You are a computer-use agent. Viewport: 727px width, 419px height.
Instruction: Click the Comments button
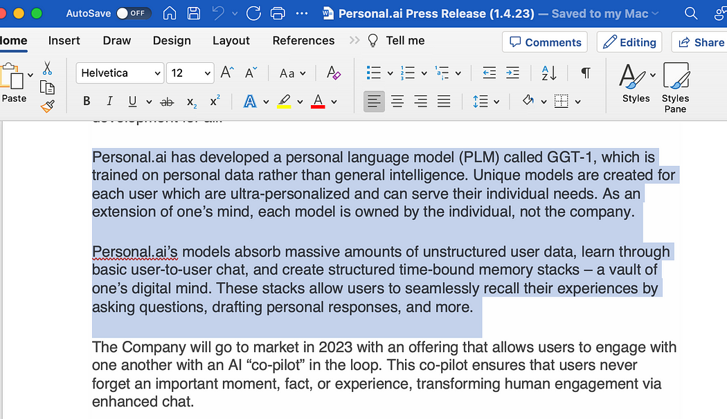(544, 41)
